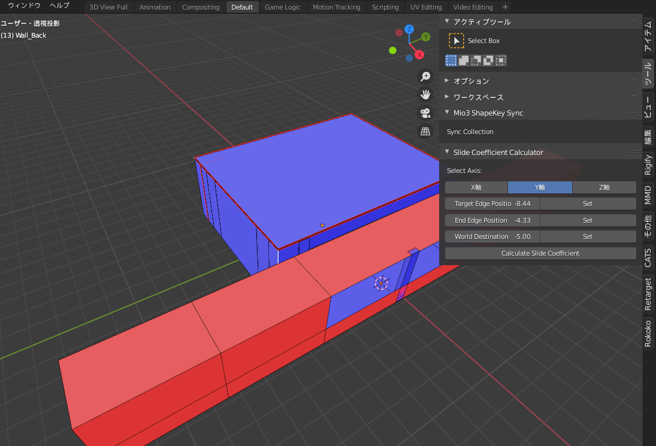Switch to Compositing workspace tab
This screenshot has width=656, height=446.
click(201, 7)
